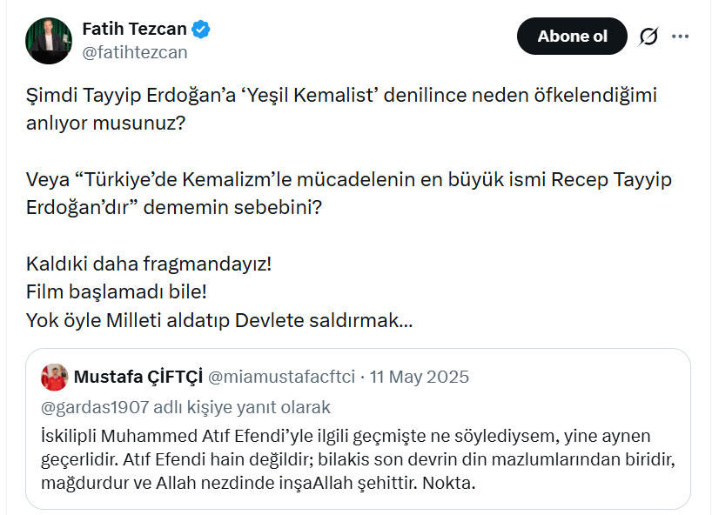Click the line 'Film başlamadı bile!'
Image resolution: width=712 pixels, height=515 pixels.
[116, 291]
